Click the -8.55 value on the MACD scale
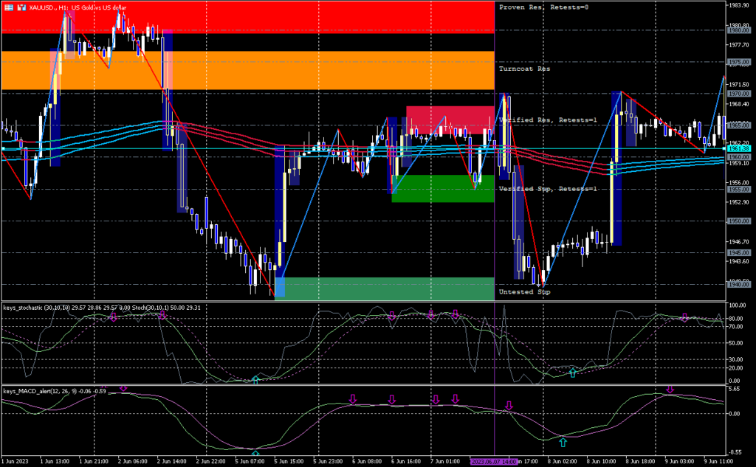This screenshot has width=756, height=467. tap(736, 452)
